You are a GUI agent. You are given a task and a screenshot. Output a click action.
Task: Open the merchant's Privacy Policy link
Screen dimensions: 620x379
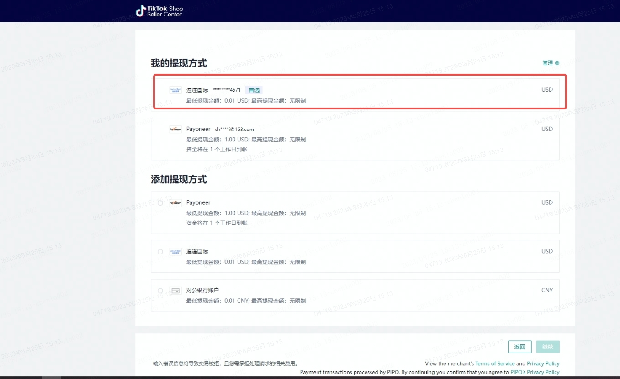[x=543, y=363]
